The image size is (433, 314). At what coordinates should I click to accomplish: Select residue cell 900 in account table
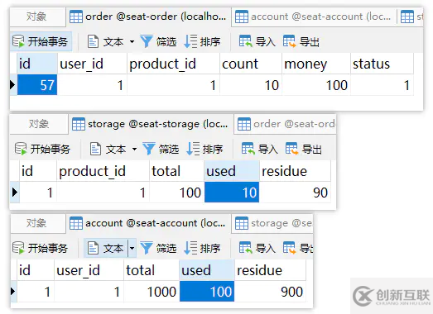pyautogui.click(x=271, y=292)
